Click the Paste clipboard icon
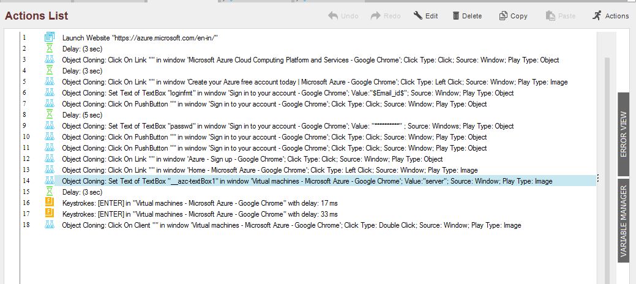The width and height of the screenshot is (636, 284). pyautogui.click(x=549, y=16)
